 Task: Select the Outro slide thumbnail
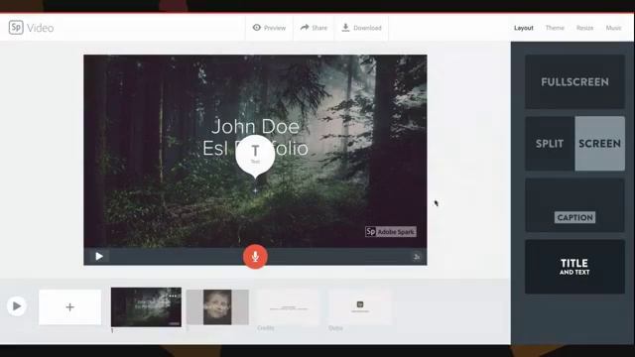tap(360, 307)
